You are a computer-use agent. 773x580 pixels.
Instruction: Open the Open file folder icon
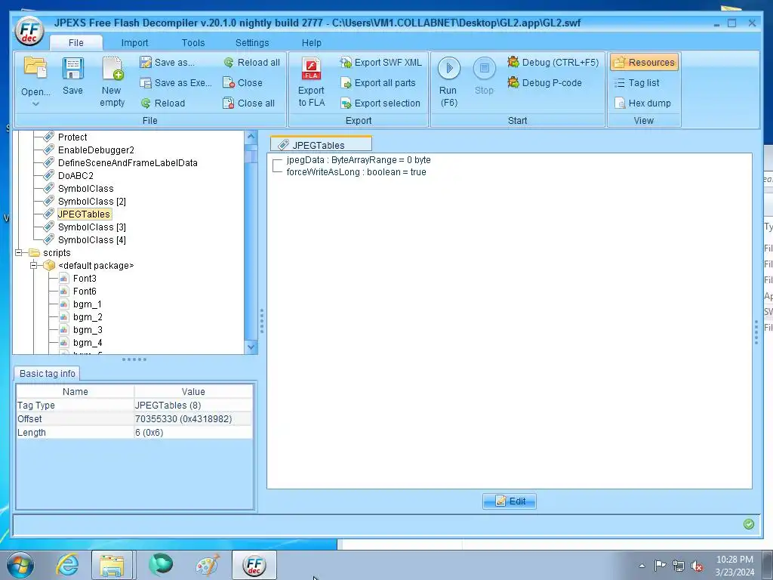click(35, 69)
